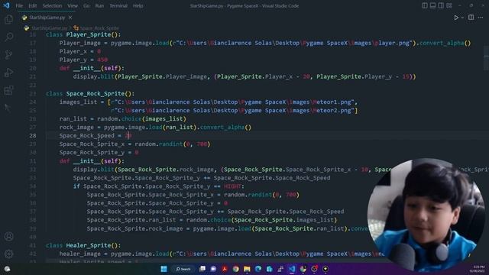
Task: Click 'rock_image = pygame.image.load' line
Action: pyautogui.click(x=155, y=128)
